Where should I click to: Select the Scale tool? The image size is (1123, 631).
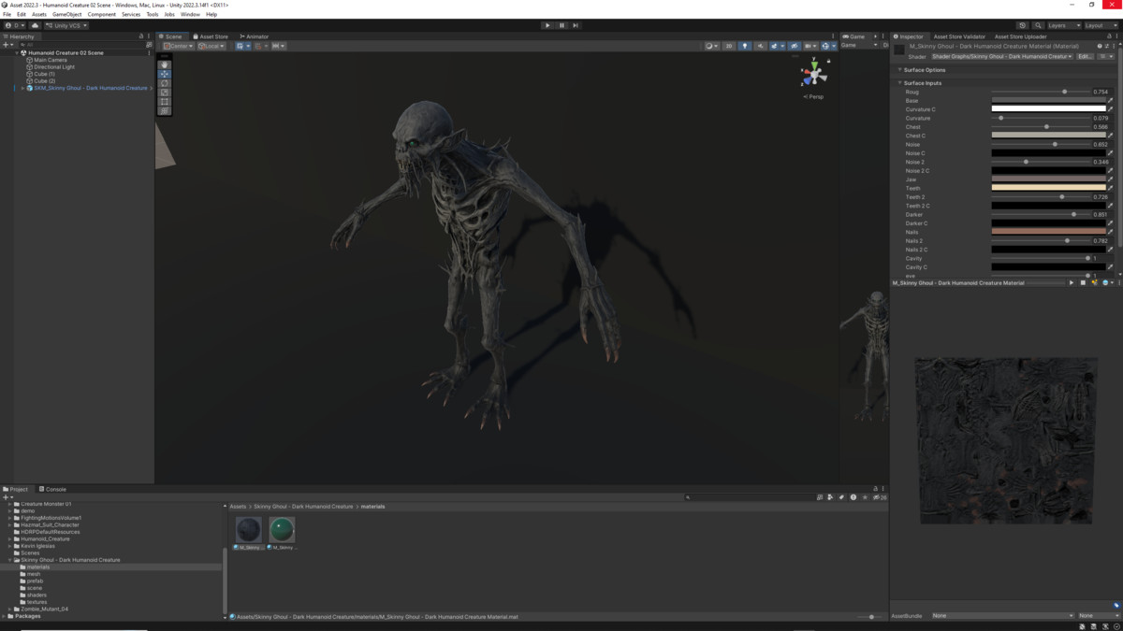[x=165, y=93]
